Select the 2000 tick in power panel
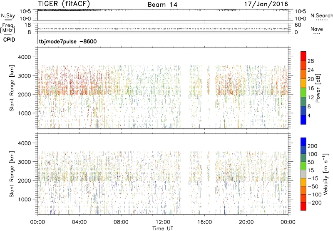Screen dimensions: 333x231 (x=25, y=94)
